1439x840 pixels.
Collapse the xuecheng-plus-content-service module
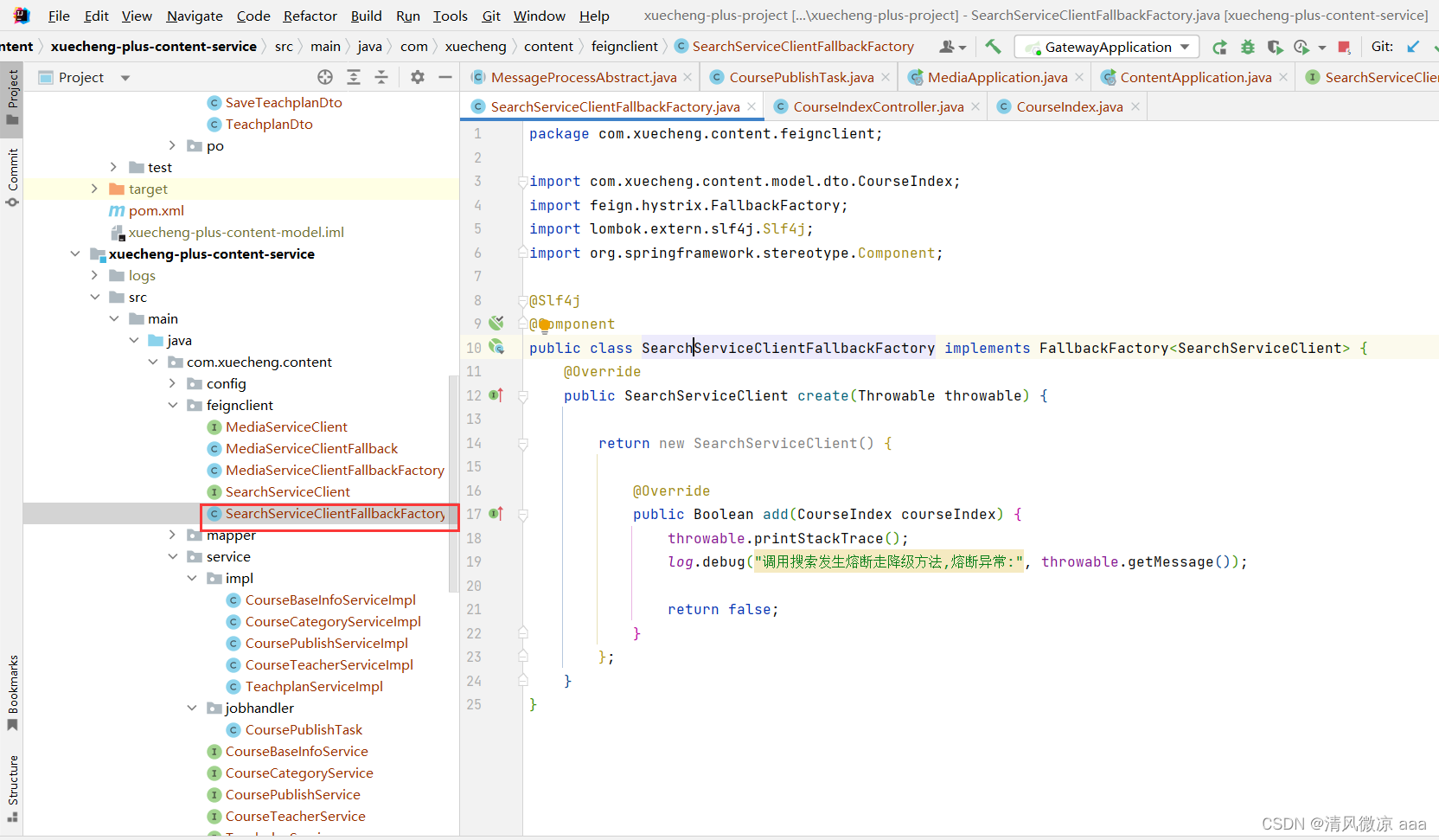(75, 253)
